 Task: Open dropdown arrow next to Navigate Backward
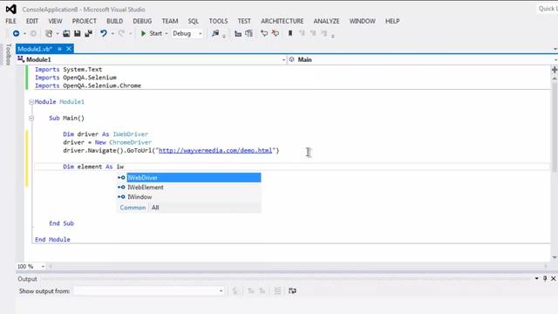pyautogui.click(x=24, y=34)
